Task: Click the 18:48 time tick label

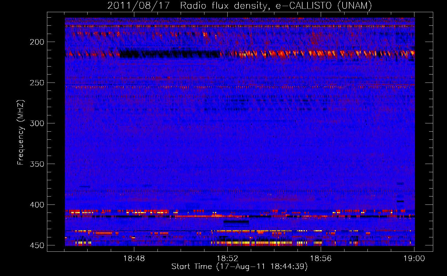Action: tap(134, 259)
